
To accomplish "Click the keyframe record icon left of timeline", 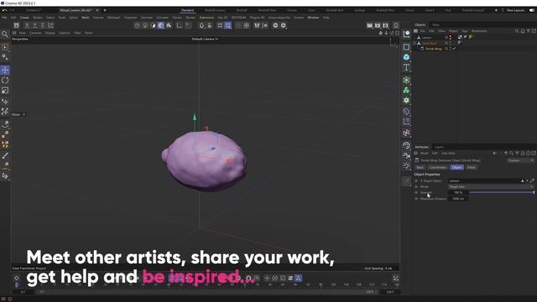I will coord(16,278).
